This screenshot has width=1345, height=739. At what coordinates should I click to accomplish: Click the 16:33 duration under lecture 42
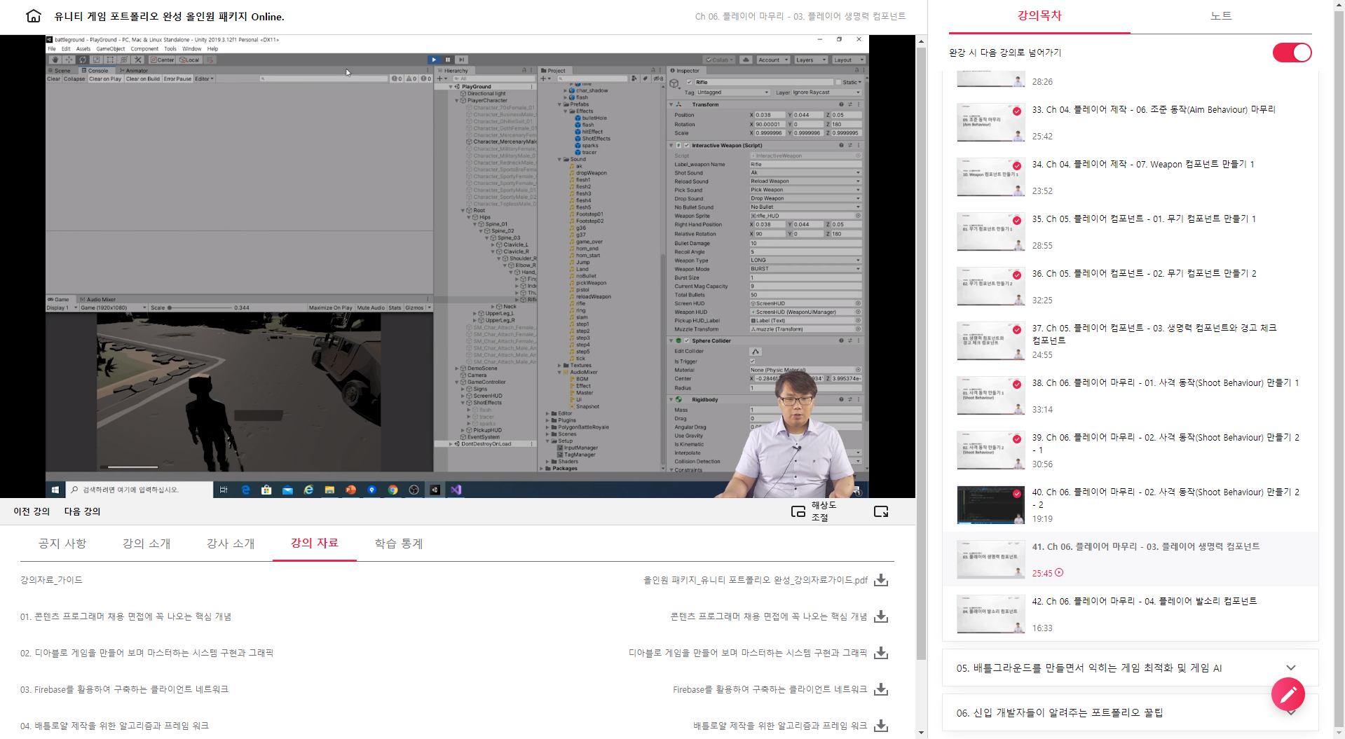coord(1042,628)
